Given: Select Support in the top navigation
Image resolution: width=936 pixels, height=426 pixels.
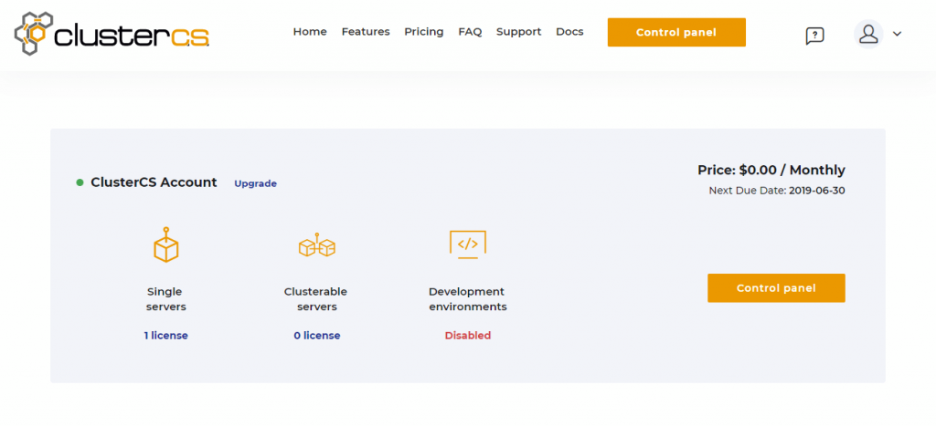Looking at the screenshot, I should (518, 32).
